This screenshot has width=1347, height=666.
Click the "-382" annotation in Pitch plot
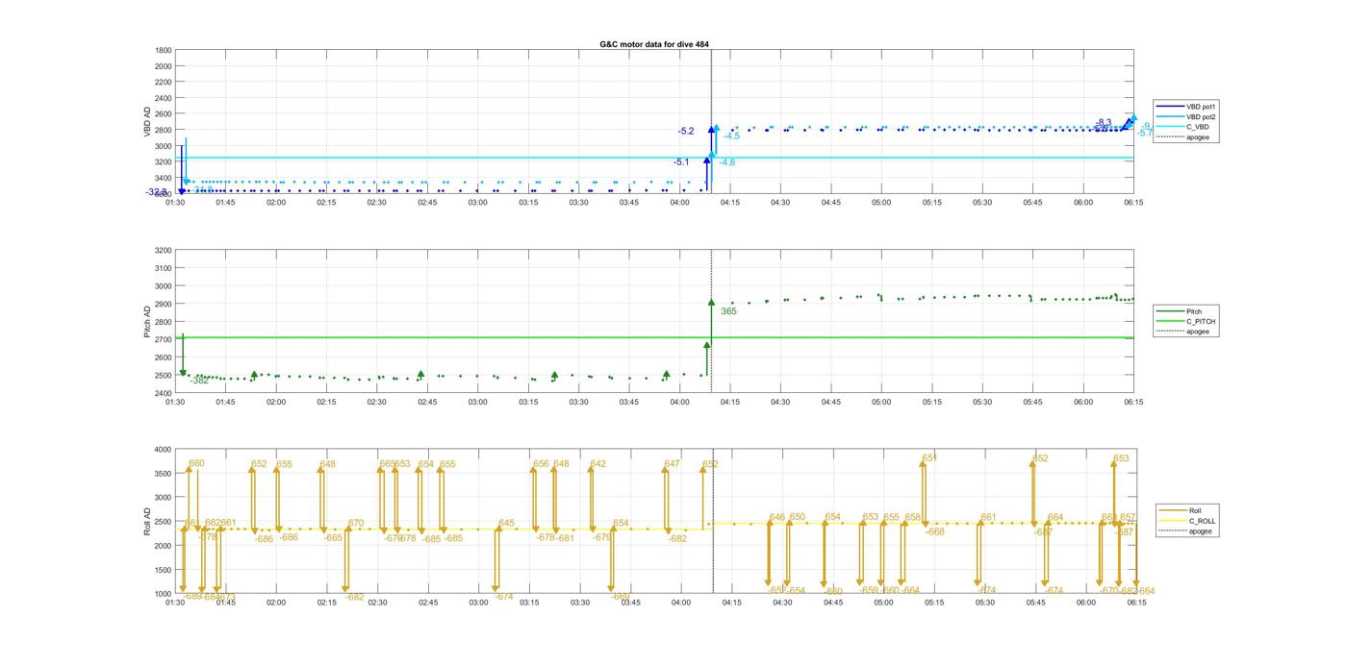click(x=199, y=381)
